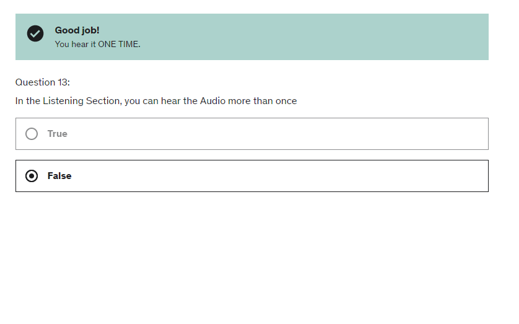Click the "False" answer label
The width and height of the screenshot is (519, 324).
point(59,176)
